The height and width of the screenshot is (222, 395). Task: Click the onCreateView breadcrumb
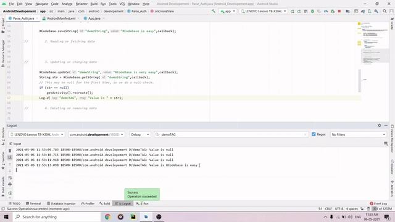coord(162,11)
